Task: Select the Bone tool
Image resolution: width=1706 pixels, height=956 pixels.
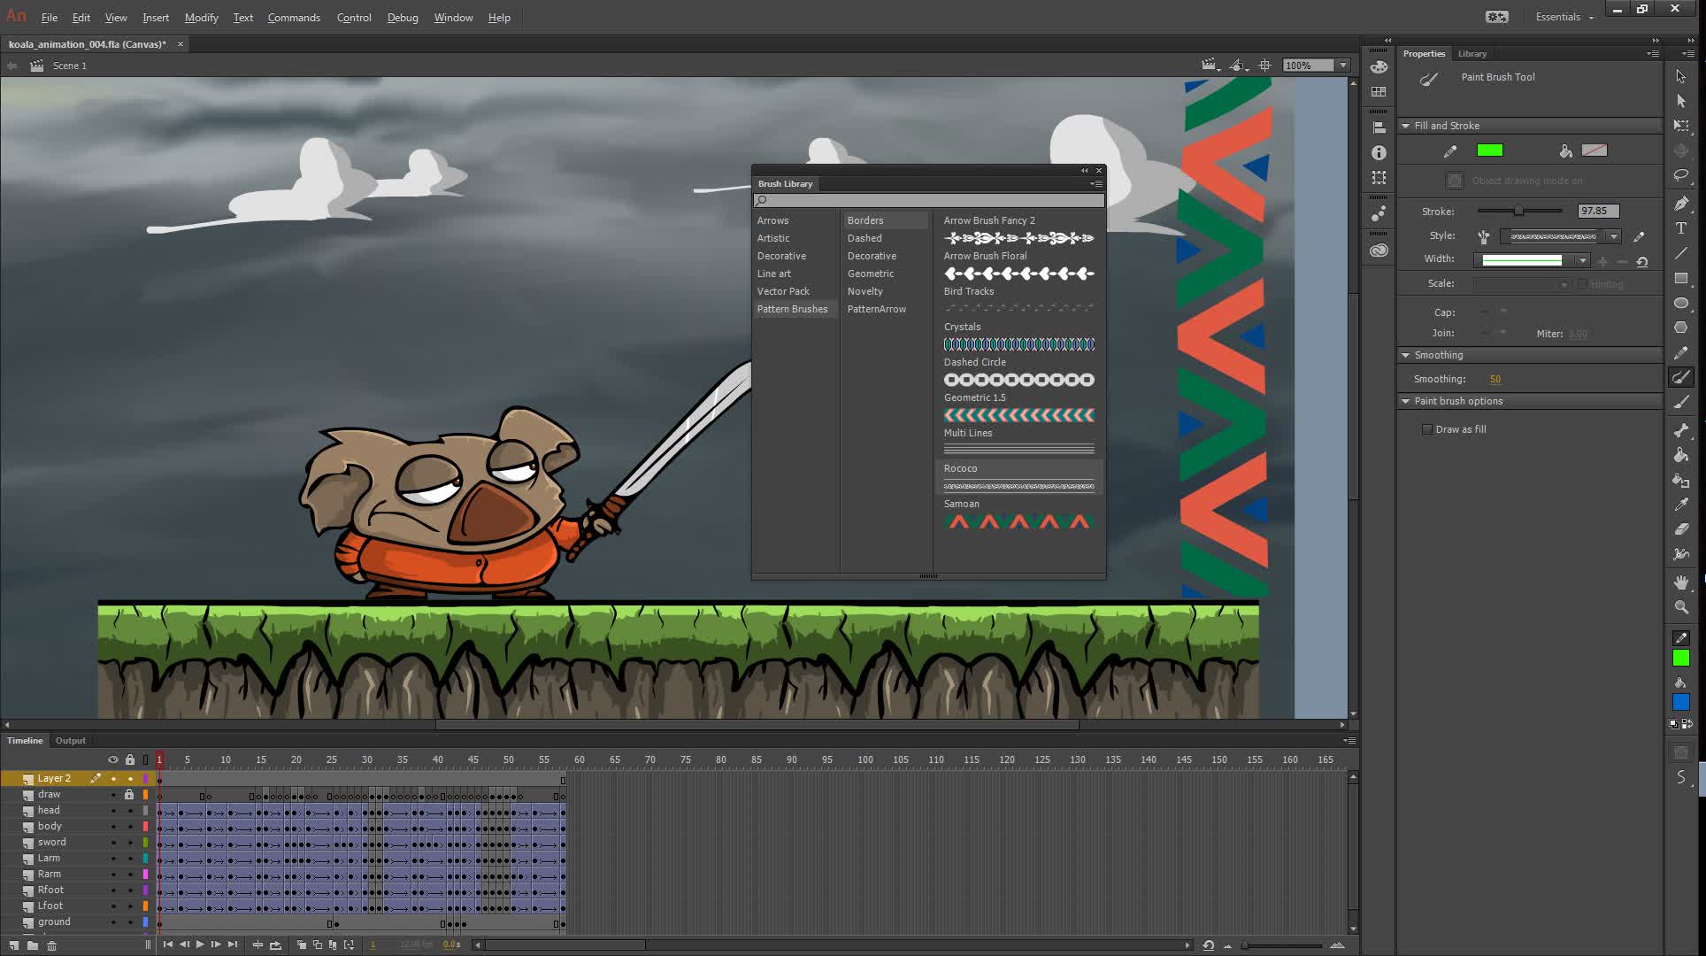Action: point(1681,430)
